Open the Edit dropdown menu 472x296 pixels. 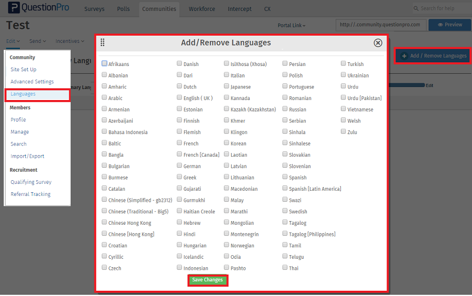coord(13,41)
